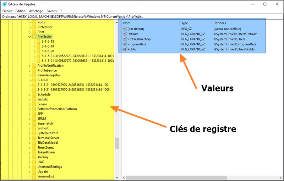Select S-1-5-21-…-1001 subkey under ProfileList
Viewport: 284px width, 181px height.
pyautogui.click(x=77, y=56)
